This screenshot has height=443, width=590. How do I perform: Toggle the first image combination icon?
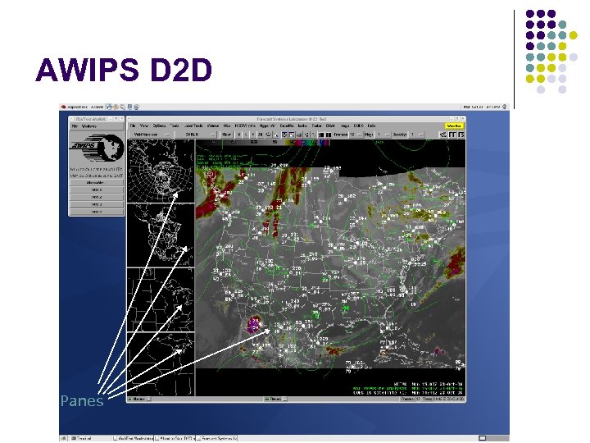coord(284,135)
